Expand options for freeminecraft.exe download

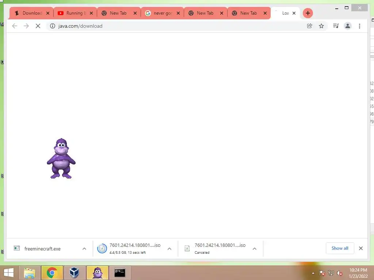click(x=84, y=249)
